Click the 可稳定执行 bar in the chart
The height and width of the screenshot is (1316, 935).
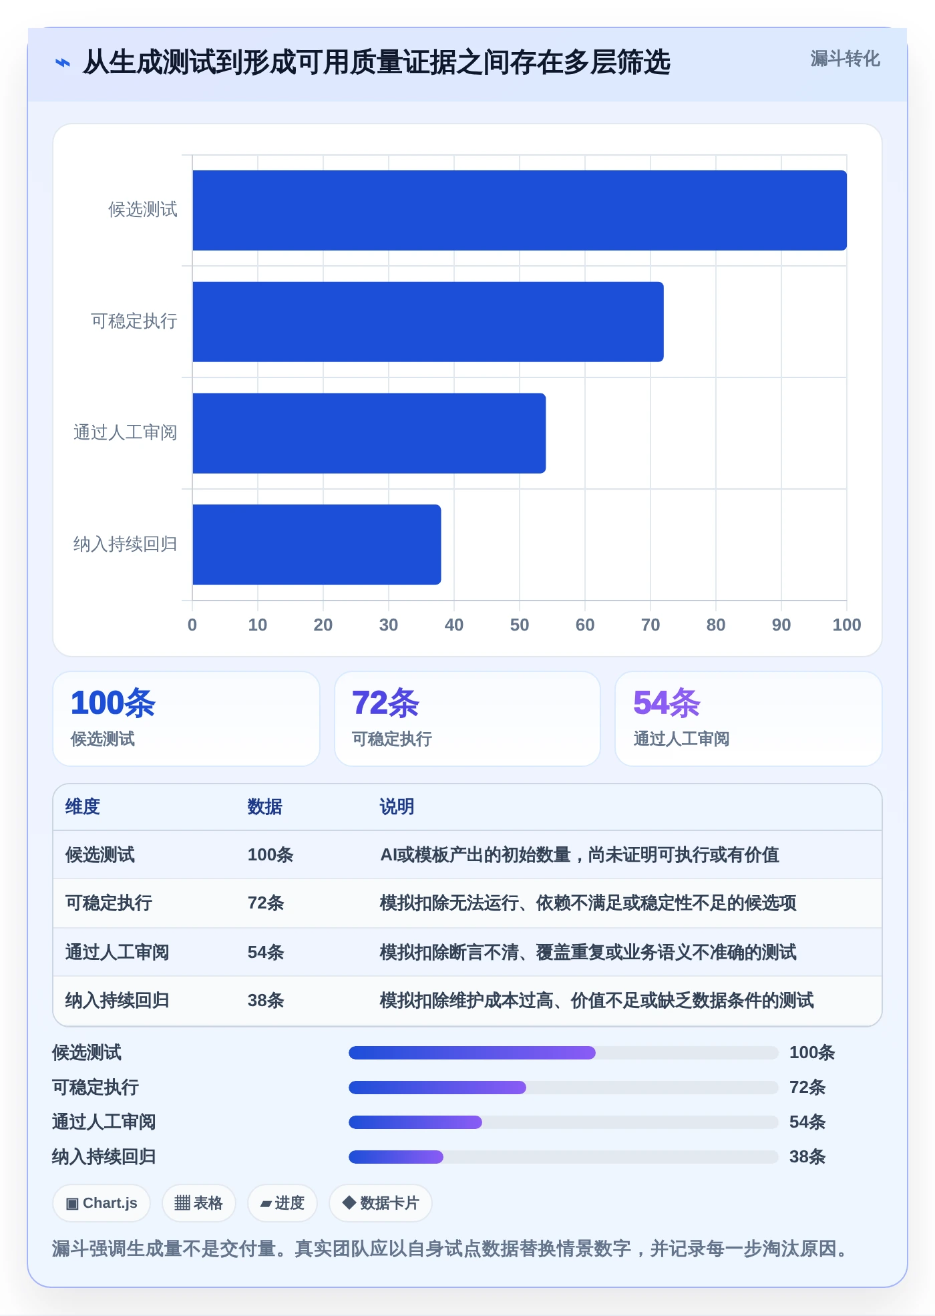click(x=428, y=322)
